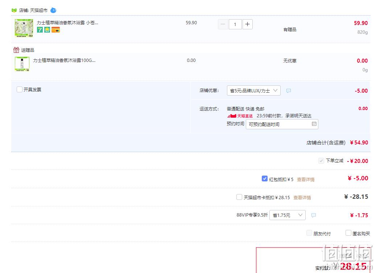Click the red 天猫直送 delivery logo
The image size is (376, 273).
[240, 116]
